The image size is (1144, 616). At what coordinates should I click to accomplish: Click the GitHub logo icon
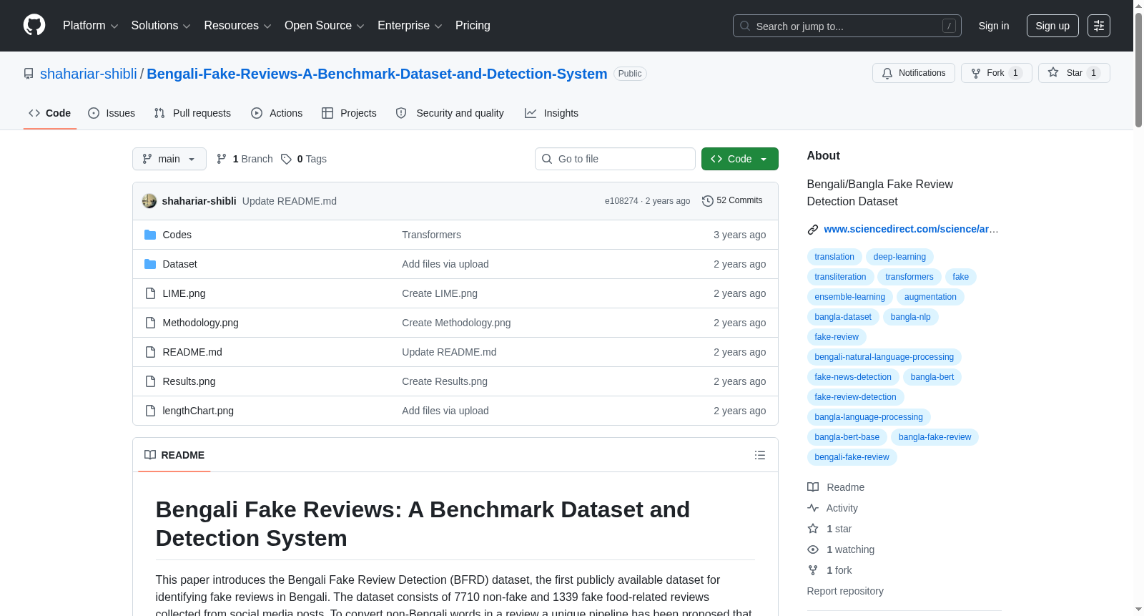tap(34, 26)
